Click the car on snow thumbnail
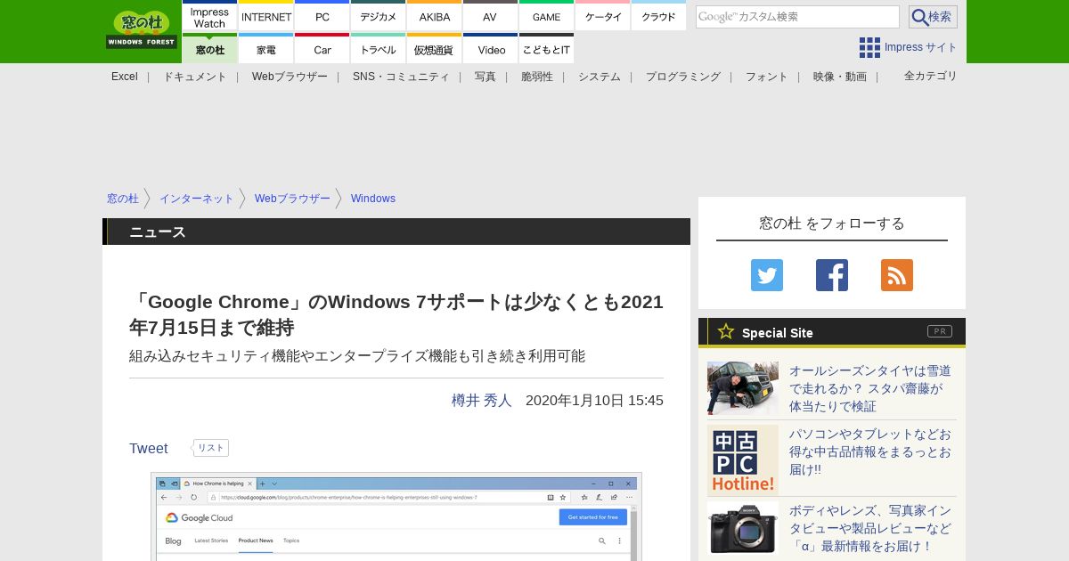The width and height of the screenshot is (1069, 561). click(743, 388)
